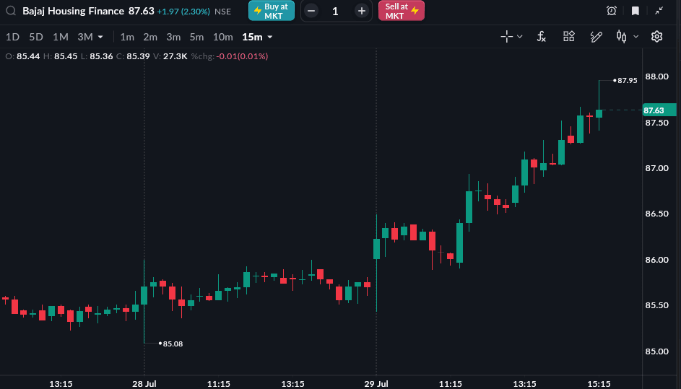The height and width of the screenshot is (389, 681).
Task: Expand the range dropdown arrow next to 3M
Action: [x=100, y=37]
